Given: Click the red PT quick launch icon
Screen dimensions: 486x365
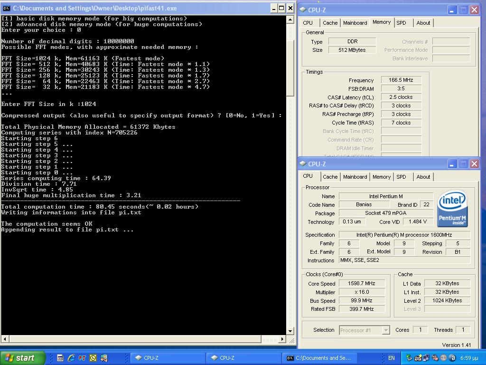Looking at the screenshot, I should [x=82, y=358].
